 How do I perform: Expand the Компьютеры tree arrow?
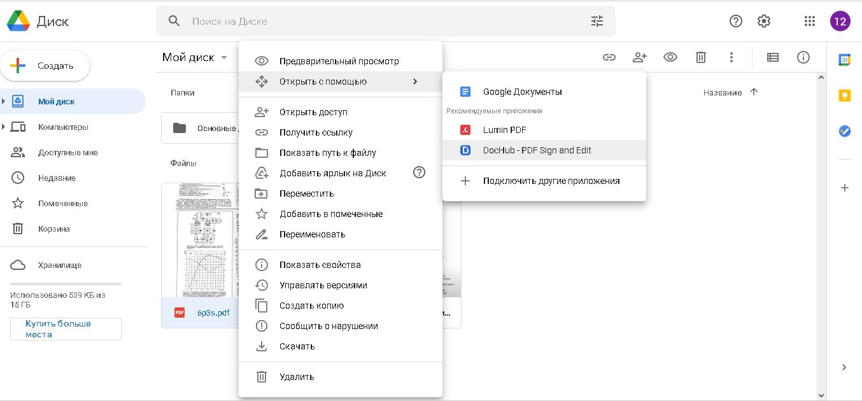4,127
